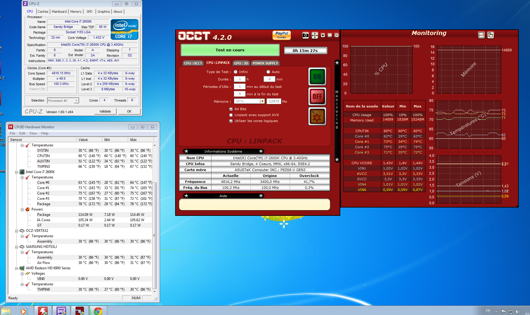Uncheck the 64 Bits checkbox
This screenshot has width=530, height=315.
tap(231, 109)
